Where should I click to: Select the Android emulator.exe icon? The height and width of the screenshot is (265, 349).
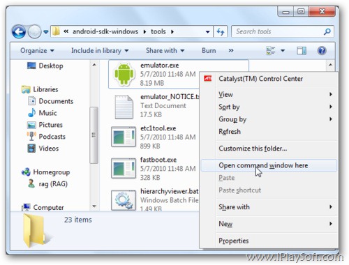(x=124, y=74)
